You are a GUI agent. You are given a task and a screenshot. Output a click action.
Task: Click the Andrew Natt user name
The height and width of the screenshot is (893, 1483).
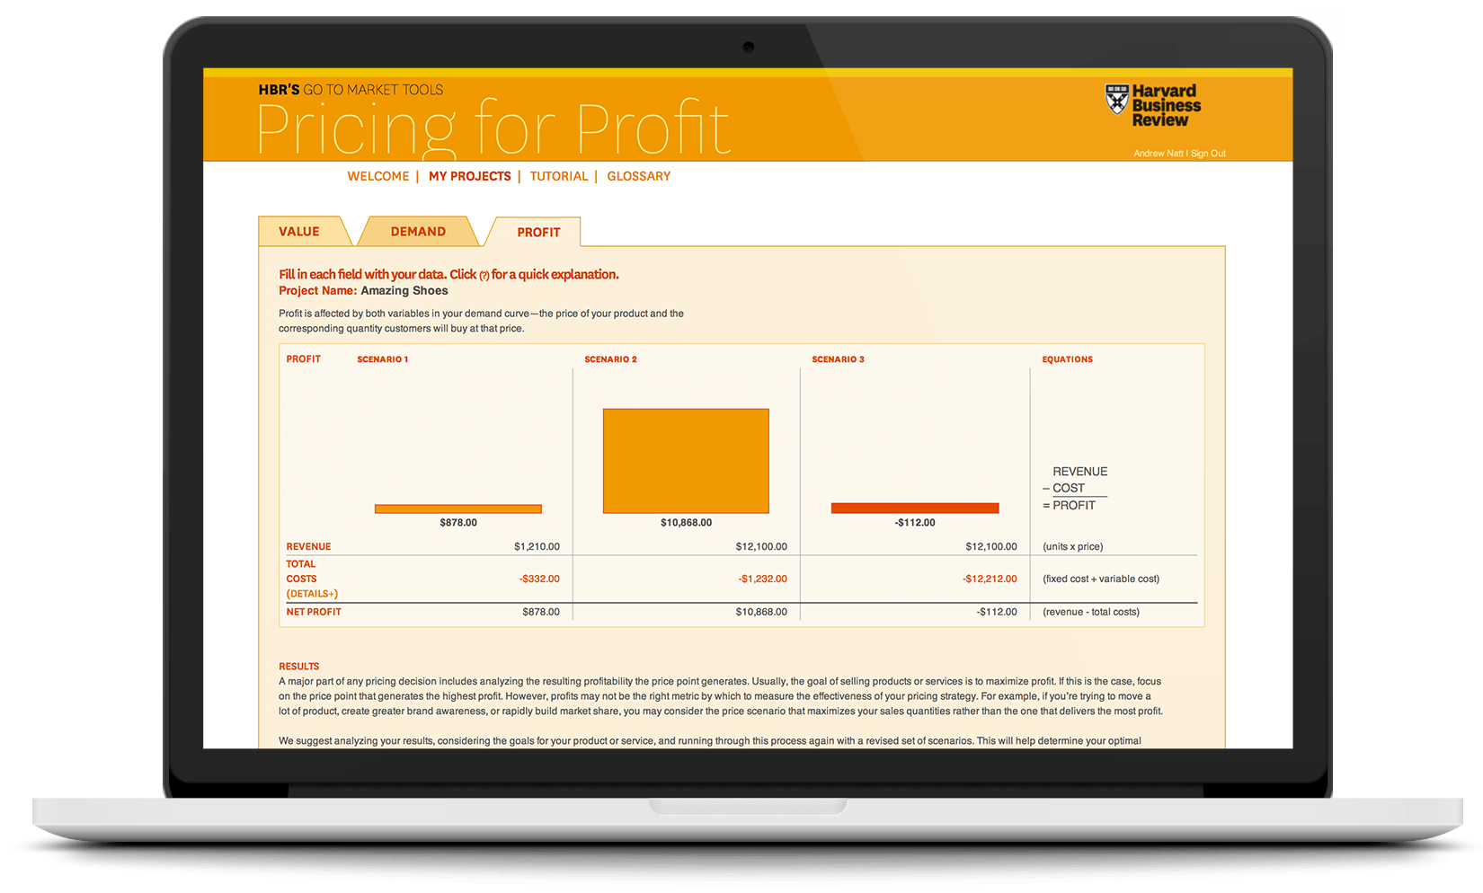click(1159, 154)
